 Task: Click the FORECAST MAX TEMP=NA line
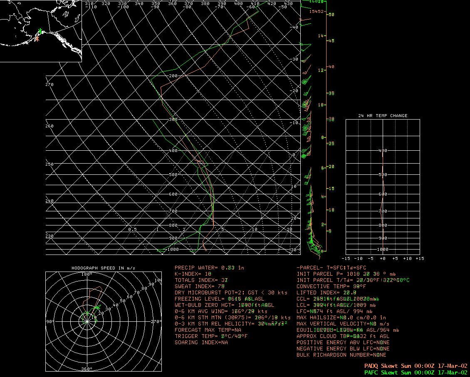[208, 330]
